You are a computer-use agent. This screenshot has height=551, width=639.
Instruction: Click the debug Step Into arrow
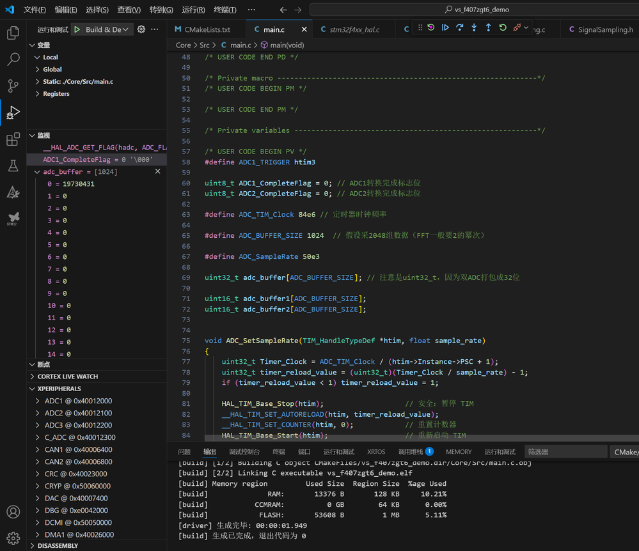474,28
